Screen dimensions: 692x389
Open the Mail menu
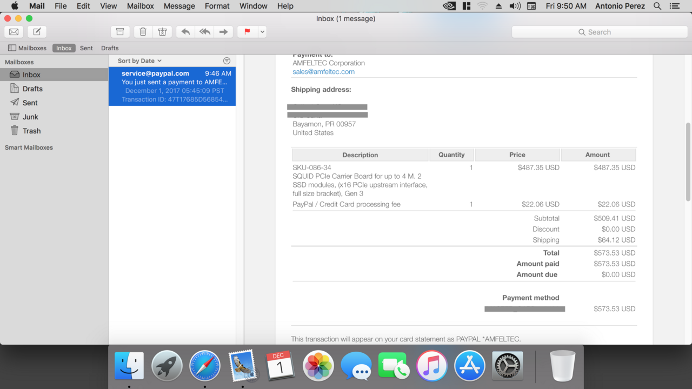click(37, 6)
